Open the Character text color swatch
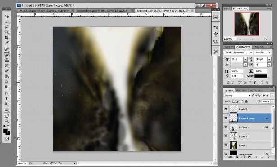Image resolution: width=277 pixels, height=167 pixels. pos(261,76)
